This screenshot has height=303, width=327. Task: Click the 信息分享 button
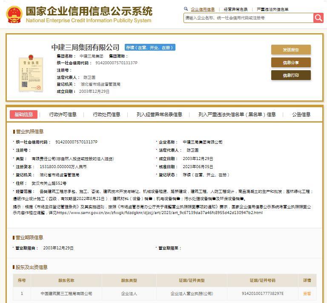pos(291,63)
